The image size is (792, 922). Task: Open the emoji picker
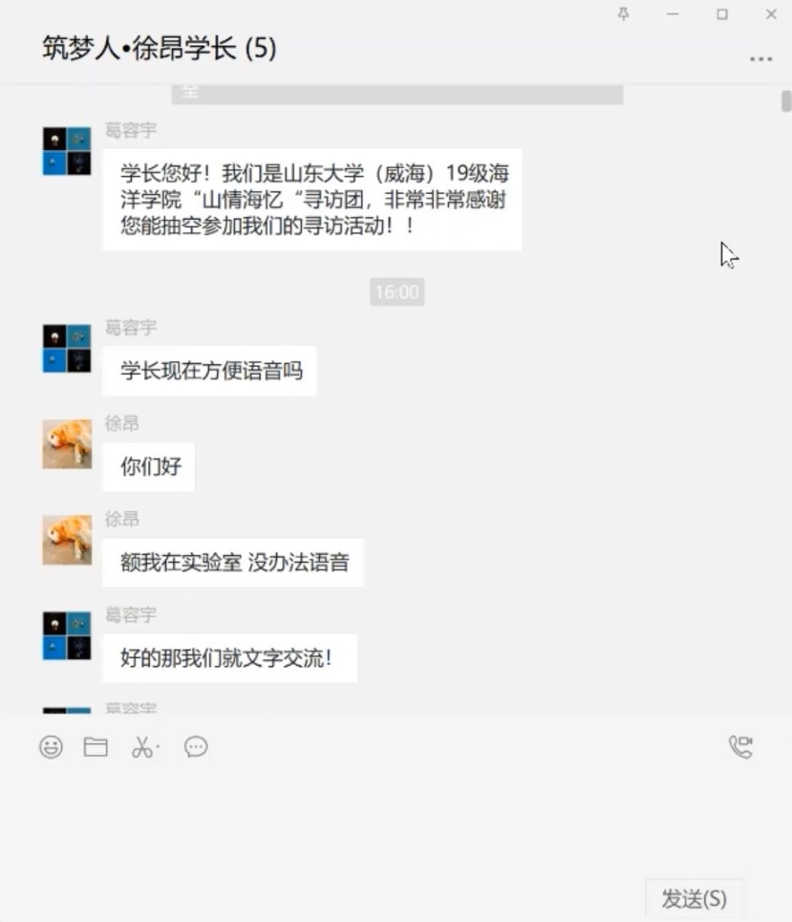pos(52,747)
